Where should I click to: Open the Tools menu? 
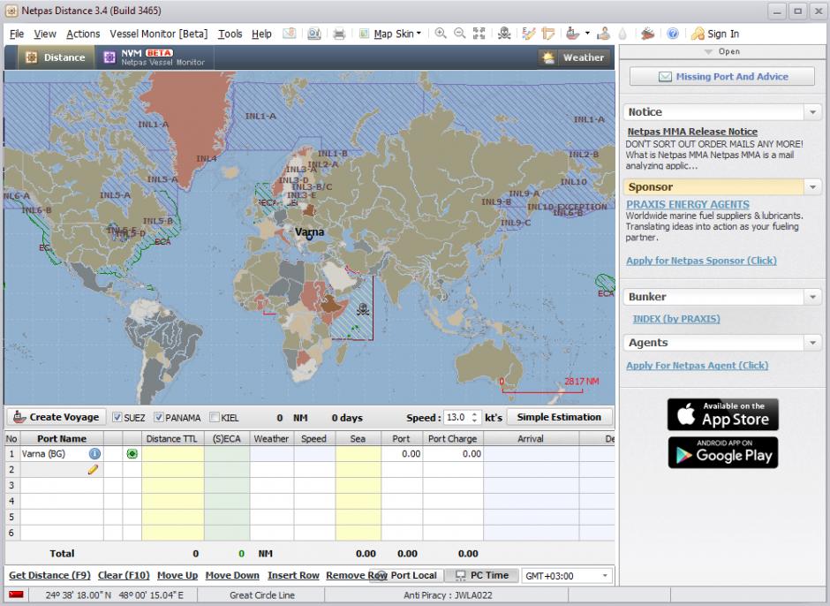point(230,34)
